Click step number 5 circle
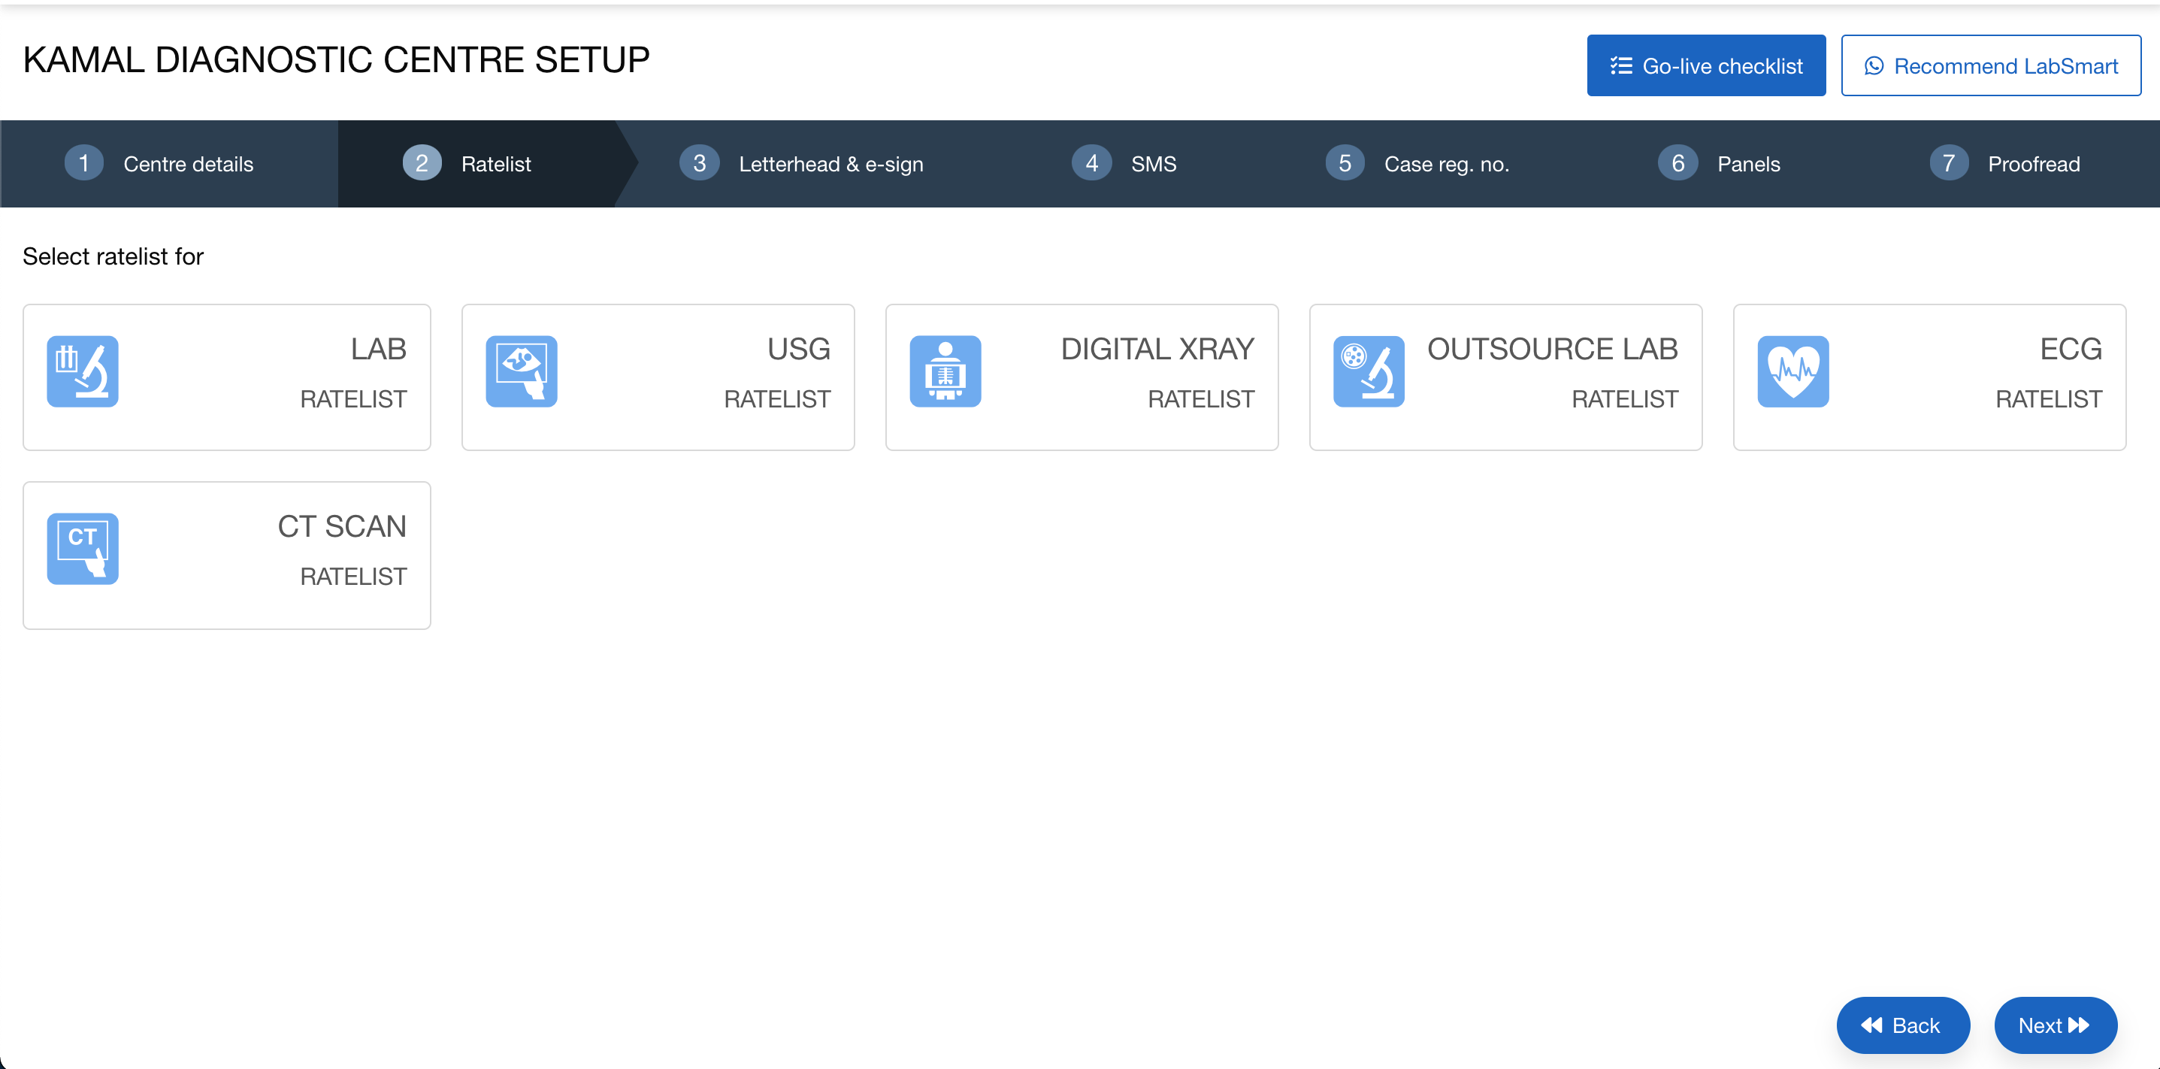Image resolution: width=2160 pixels, height=1069 pixels. [x=1345, y=163]
